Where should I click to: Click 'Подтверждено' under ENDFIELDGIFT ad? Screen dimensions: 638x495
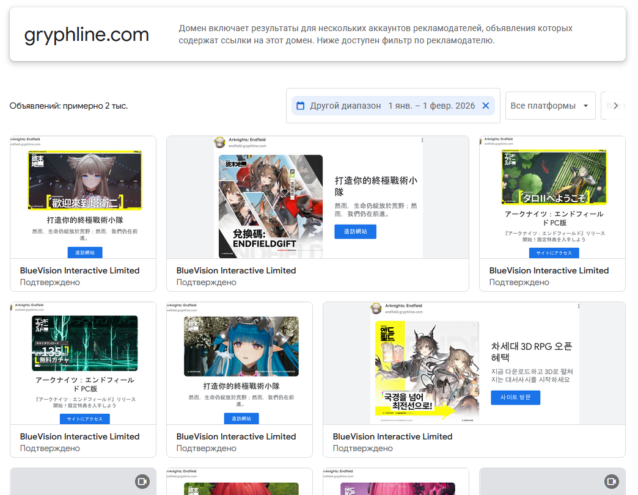pyautogui.click(x=207, y=282)
